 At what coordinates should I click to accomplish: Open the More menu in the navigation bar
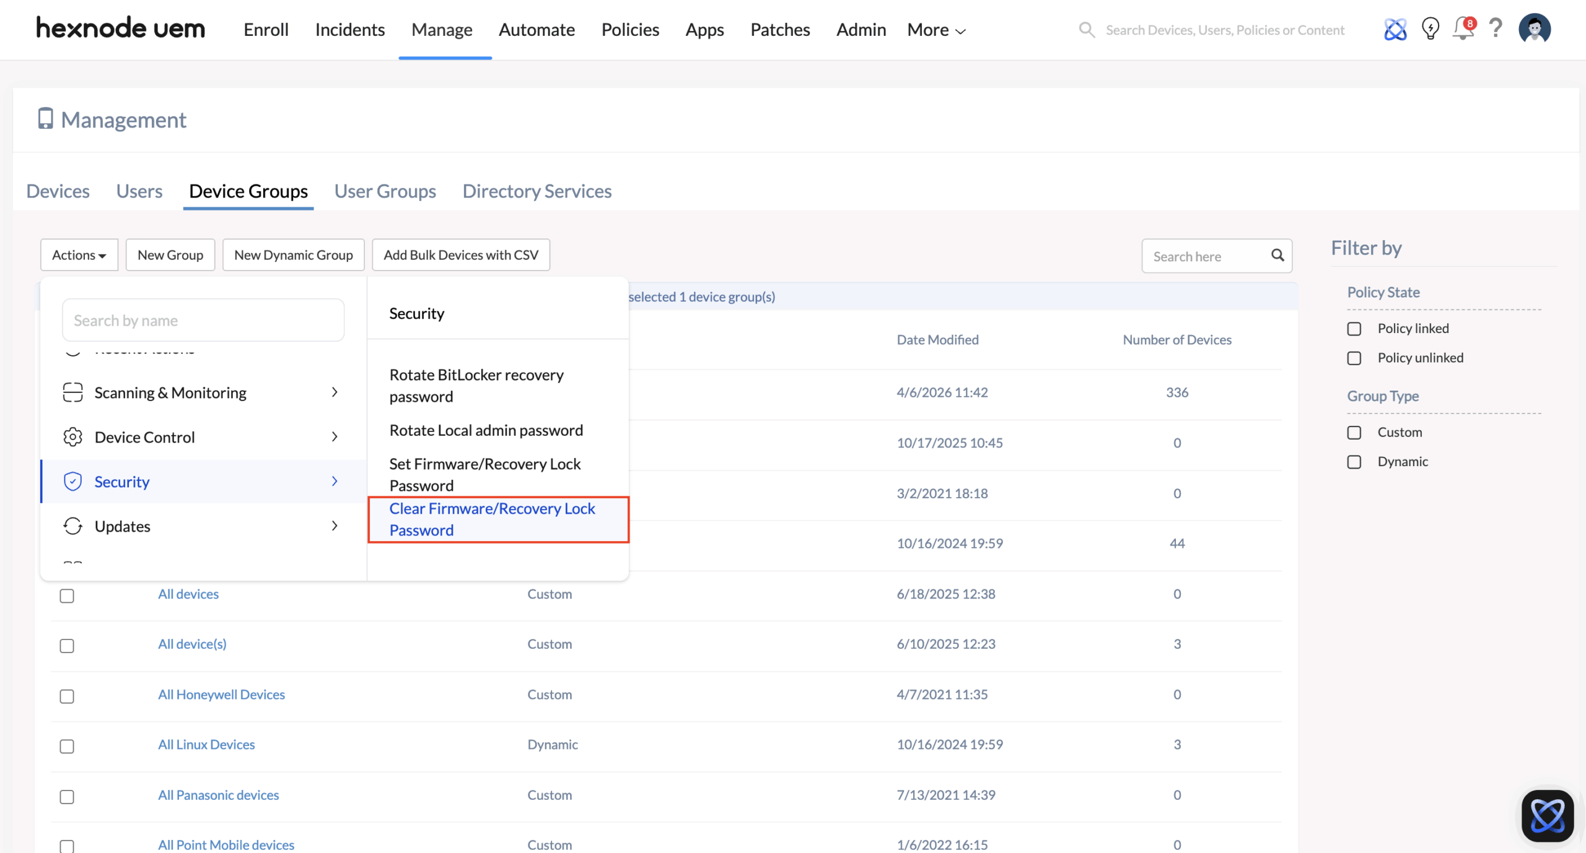pyautogui.click(x=934, y=29)
